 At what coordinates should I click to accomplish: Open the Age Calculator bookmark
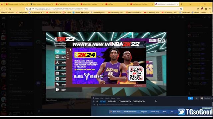click(185, 13)
